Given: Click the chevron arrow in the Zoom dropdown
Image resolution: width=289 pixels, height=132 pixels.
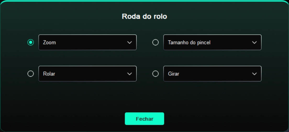Looking at the screenshot, I should click(129, 43).
